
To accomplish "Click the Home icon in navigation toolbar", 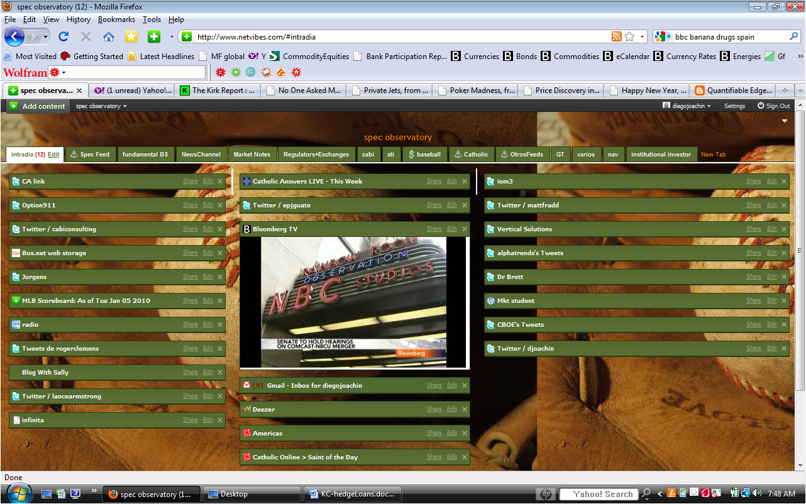I will [x=109, y=36].
